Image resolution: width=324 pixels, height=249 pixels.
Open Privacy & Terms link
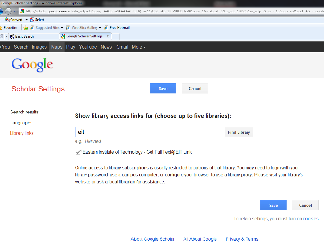coord(242,239)
